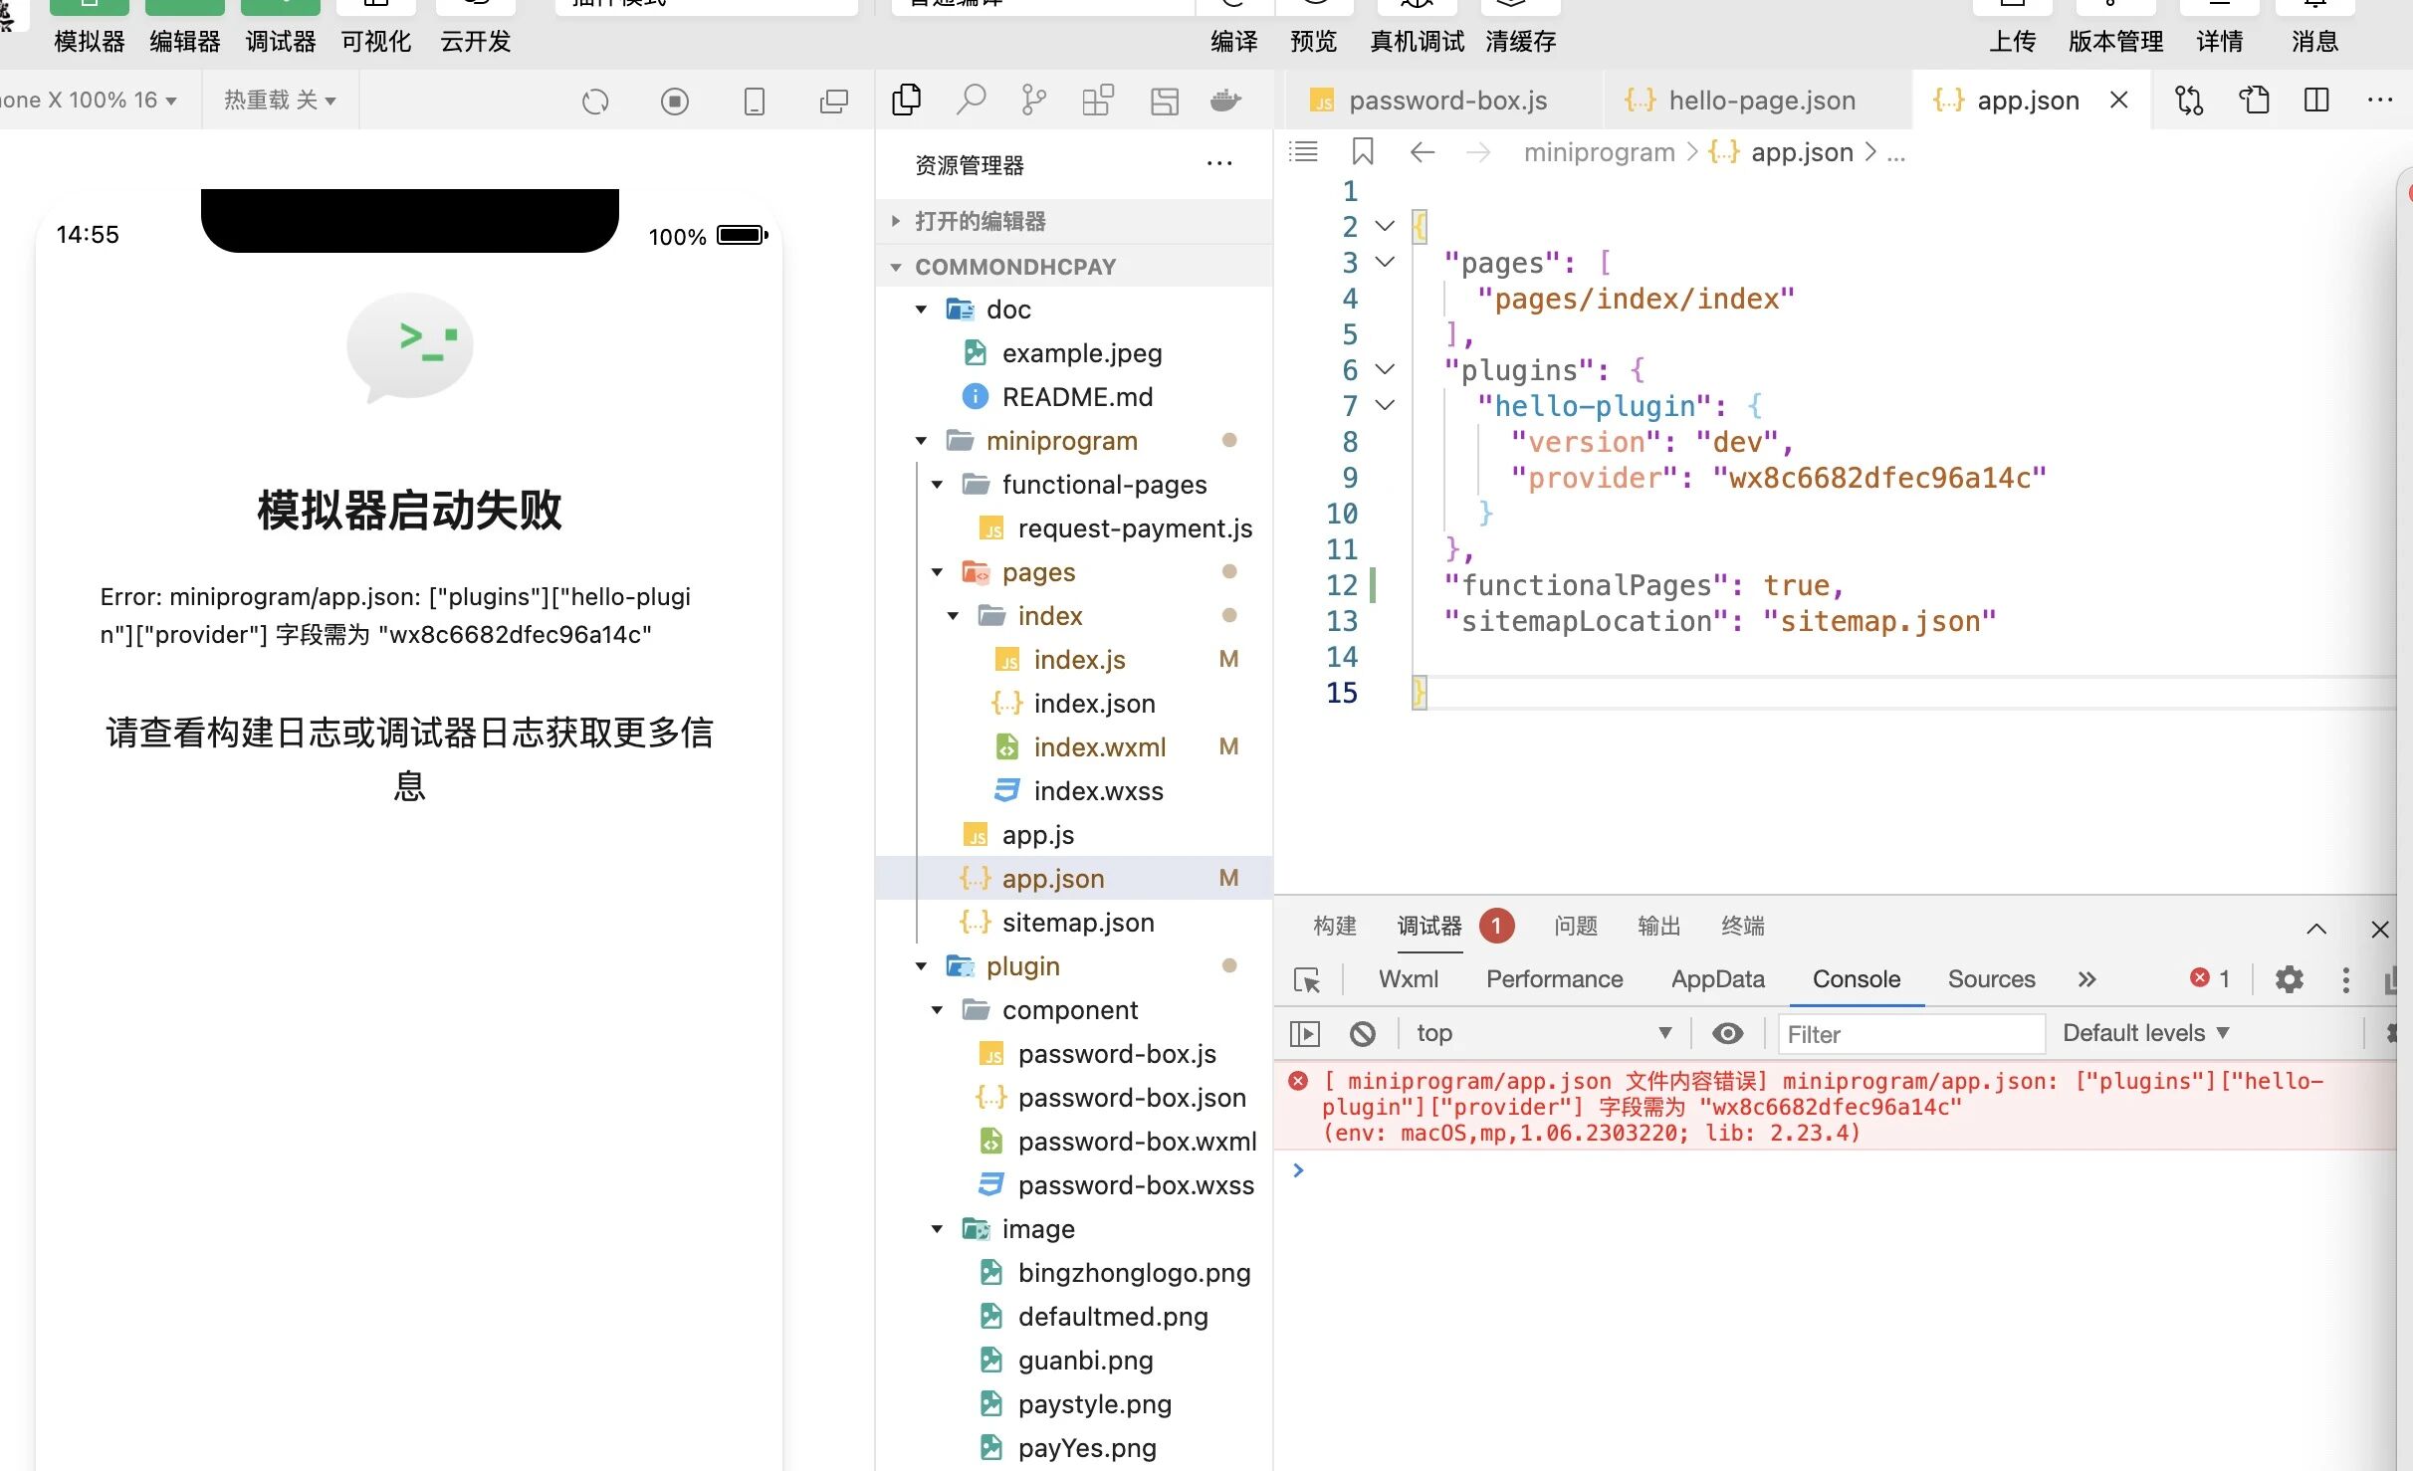Click the simulator stop icon
The image size is (2413, 1471).
tap(674, 102)
